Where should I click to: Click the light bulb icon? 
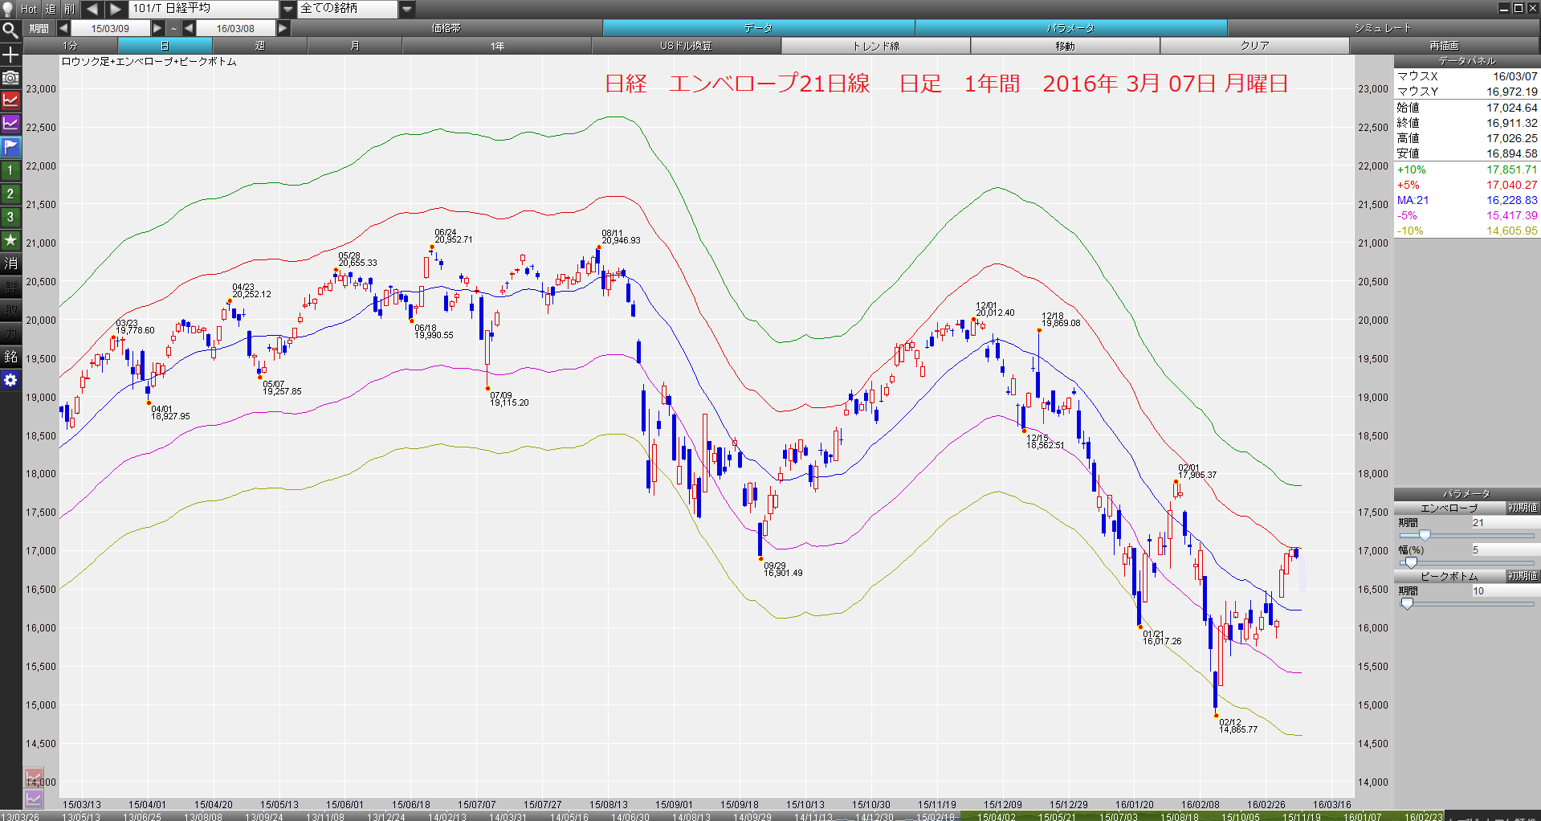point(9,9)
